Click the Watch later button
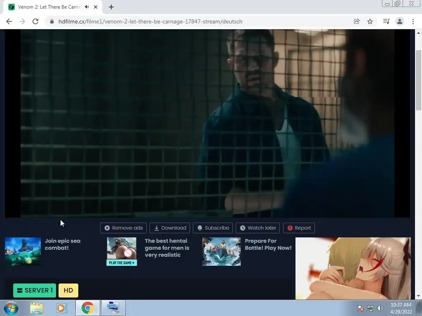The width and height of the screenshot is (422, 316). 258,228
